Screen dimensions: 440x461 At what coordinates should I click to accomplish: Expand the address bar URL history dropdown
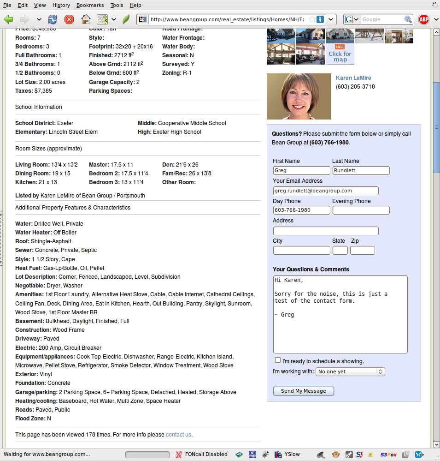click(331, 19)
